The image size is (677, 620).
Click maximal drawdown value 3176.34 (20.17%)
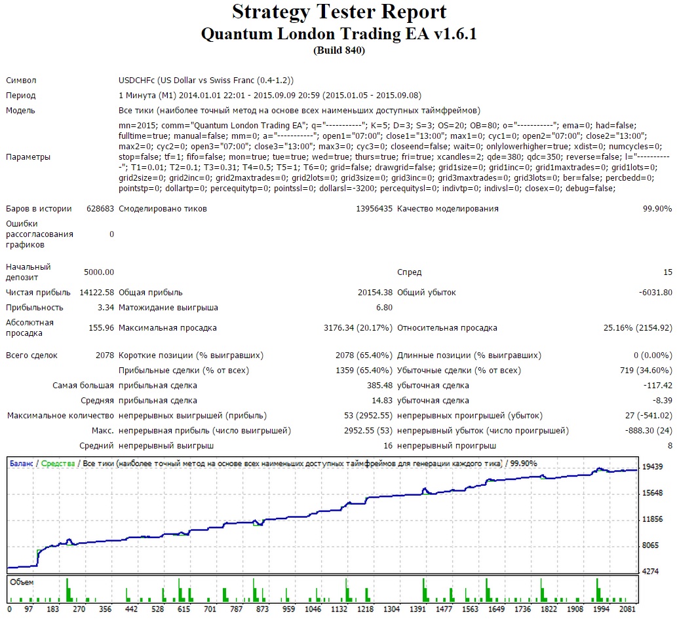(x=358, y=328)
